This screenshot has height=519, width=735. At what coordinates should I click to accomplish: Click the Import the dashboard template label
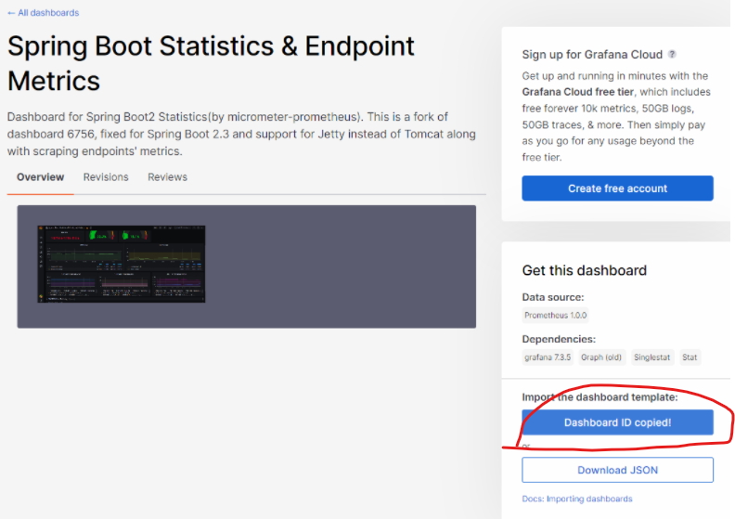[600, 397]
